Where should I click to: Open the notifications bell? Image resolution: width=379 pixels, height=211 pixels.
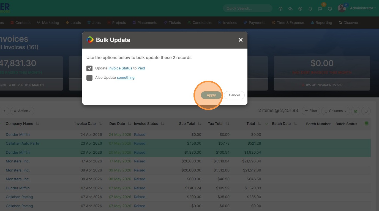click(310, 9)
